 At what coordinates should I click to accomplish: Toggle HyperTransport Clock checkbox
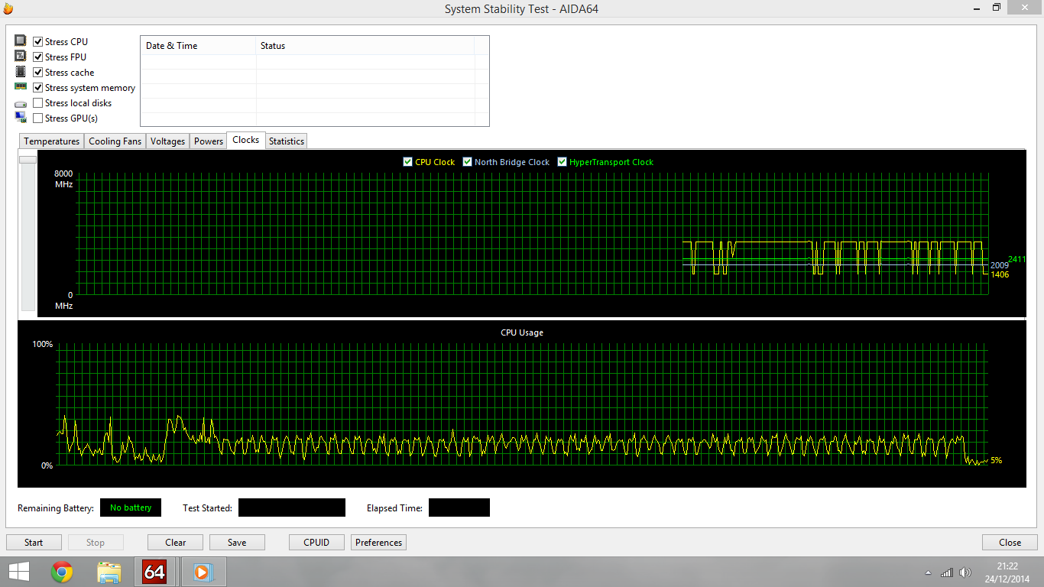point(563,162)
